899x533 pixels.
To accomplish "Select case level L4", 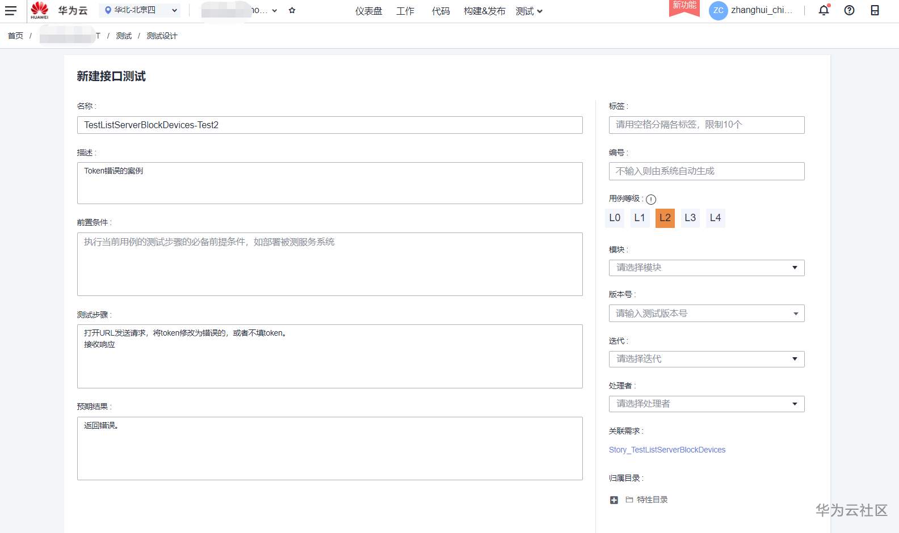I will click(x=715, y=218).
